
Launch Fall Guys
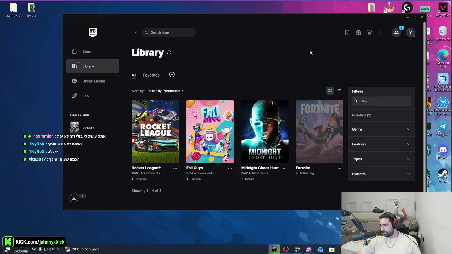point(194,179)
